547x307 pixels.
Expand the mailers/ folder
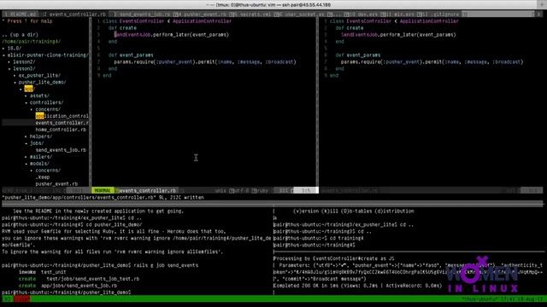click(x=38, y=157)
